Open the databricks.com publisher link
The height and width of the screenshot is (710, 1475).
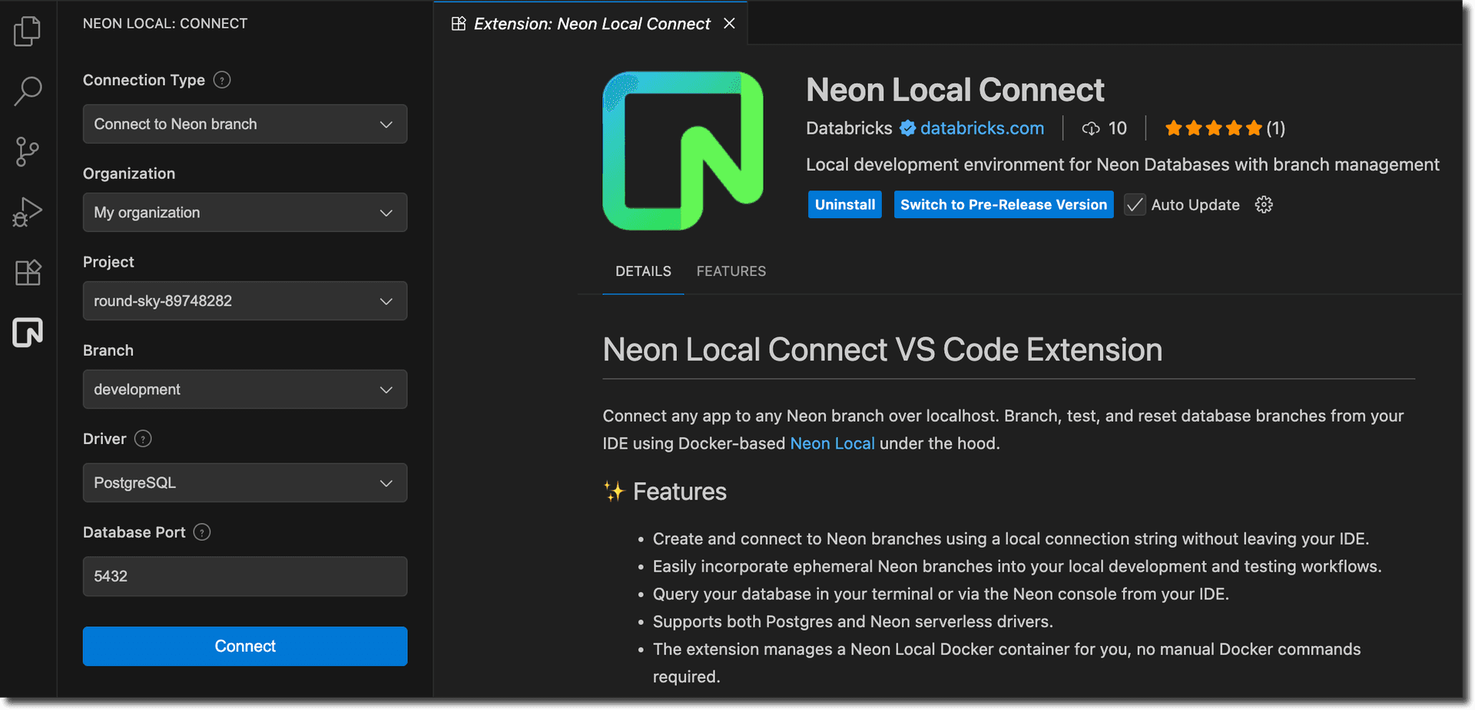(983, 128)
